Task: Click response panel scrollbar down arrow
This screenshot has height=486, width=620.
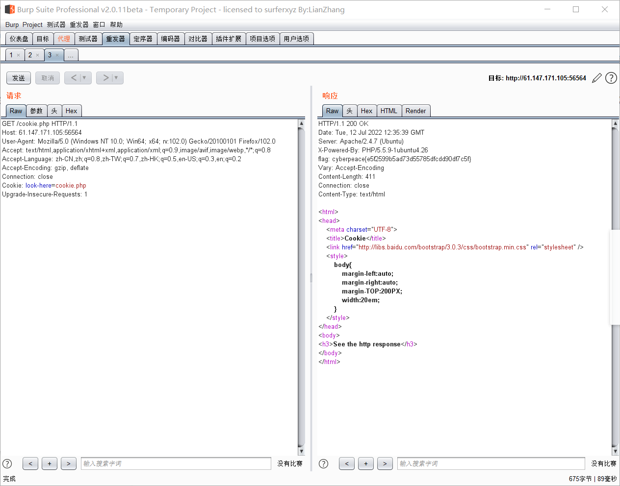Action: point(615,451)
